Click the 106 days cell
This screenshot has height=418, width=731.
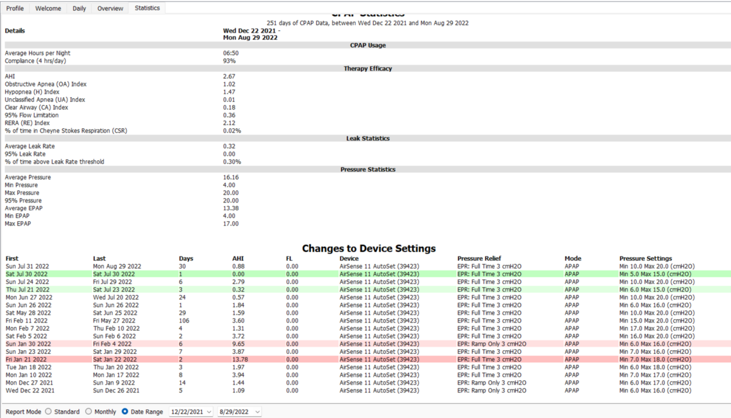[x=184, y=321]
